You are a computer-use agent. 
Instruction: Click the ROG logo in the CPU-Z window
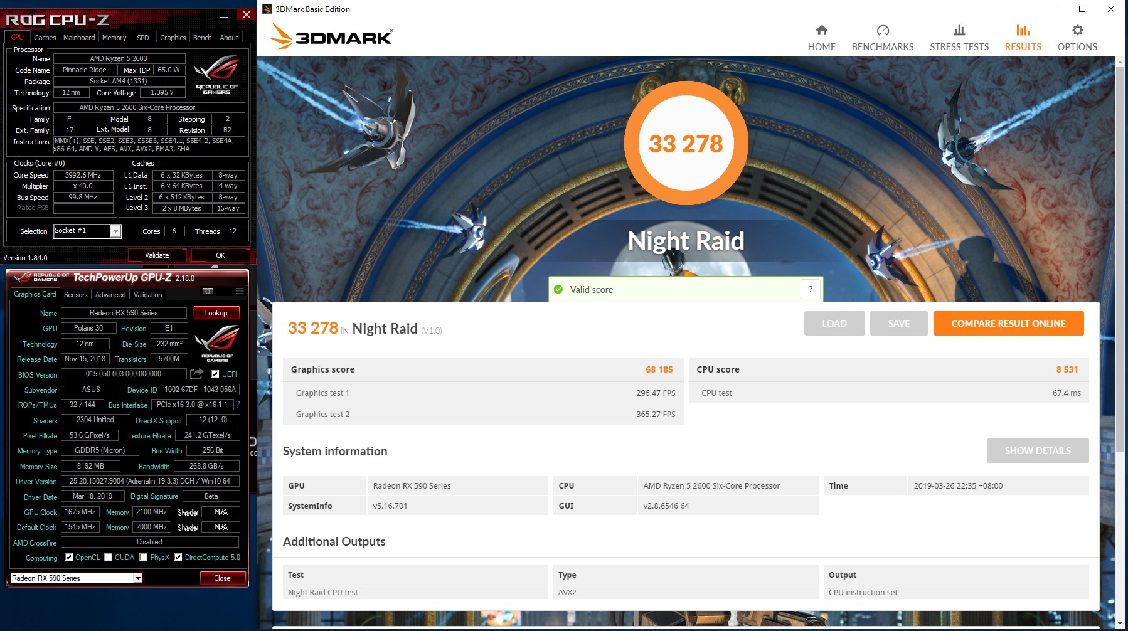(x=216, y=74)
